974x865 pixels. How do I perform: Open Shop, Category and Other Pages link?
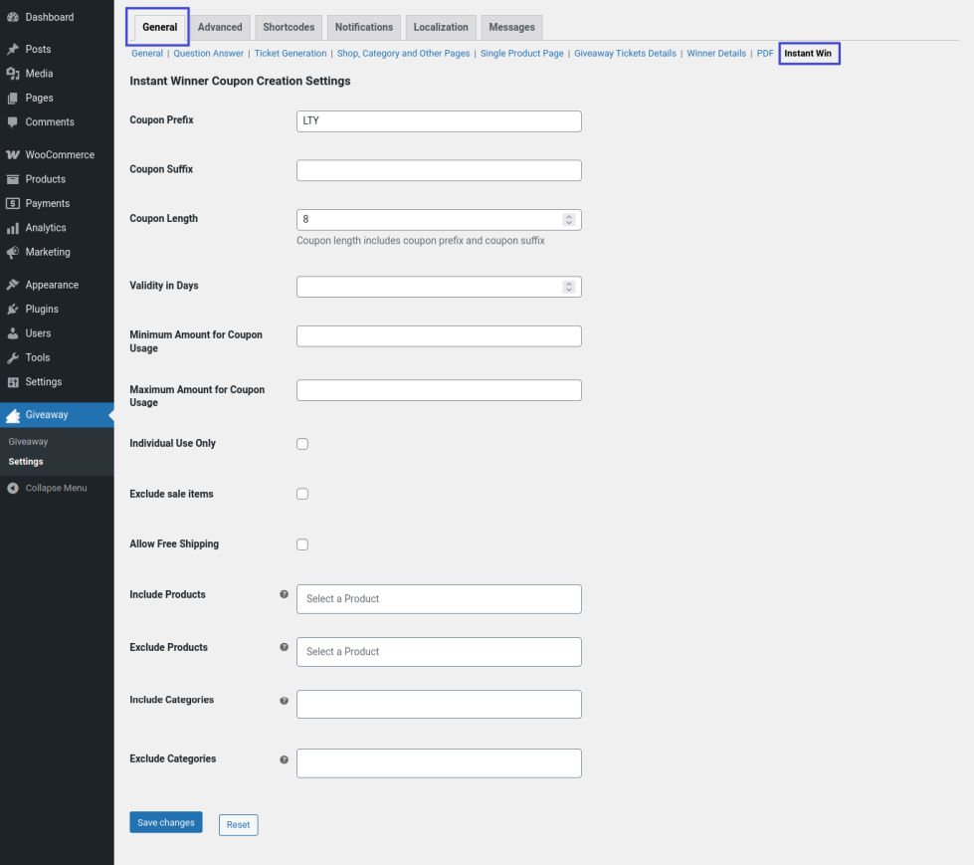pyautogui.click(x=404, y=54)
